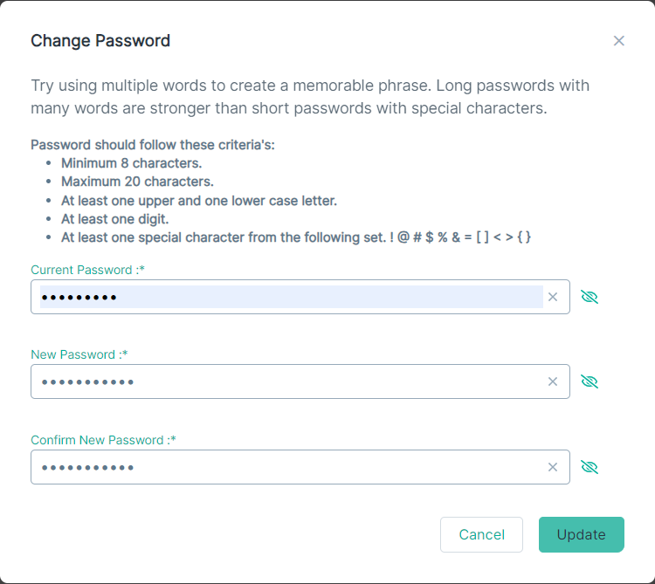Click the 'Current Password :*' label

pos(87,270)
